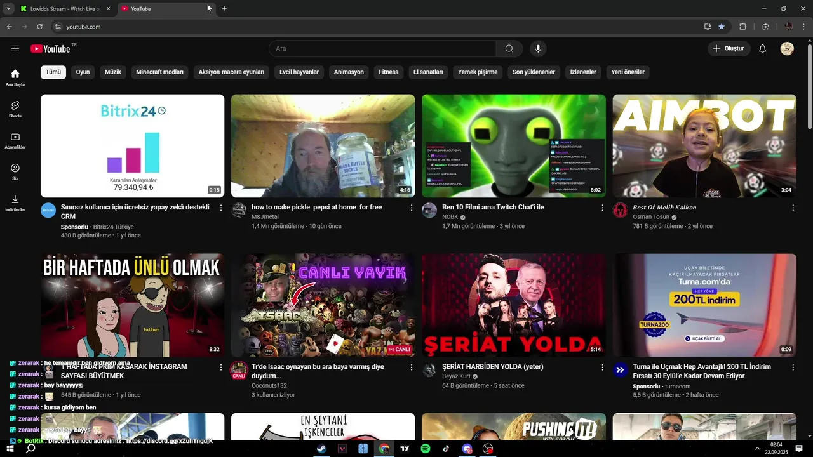Screen dimensions: 813x457
Task: Open the Coconuts132 channel link
Action: pos(269,386)
